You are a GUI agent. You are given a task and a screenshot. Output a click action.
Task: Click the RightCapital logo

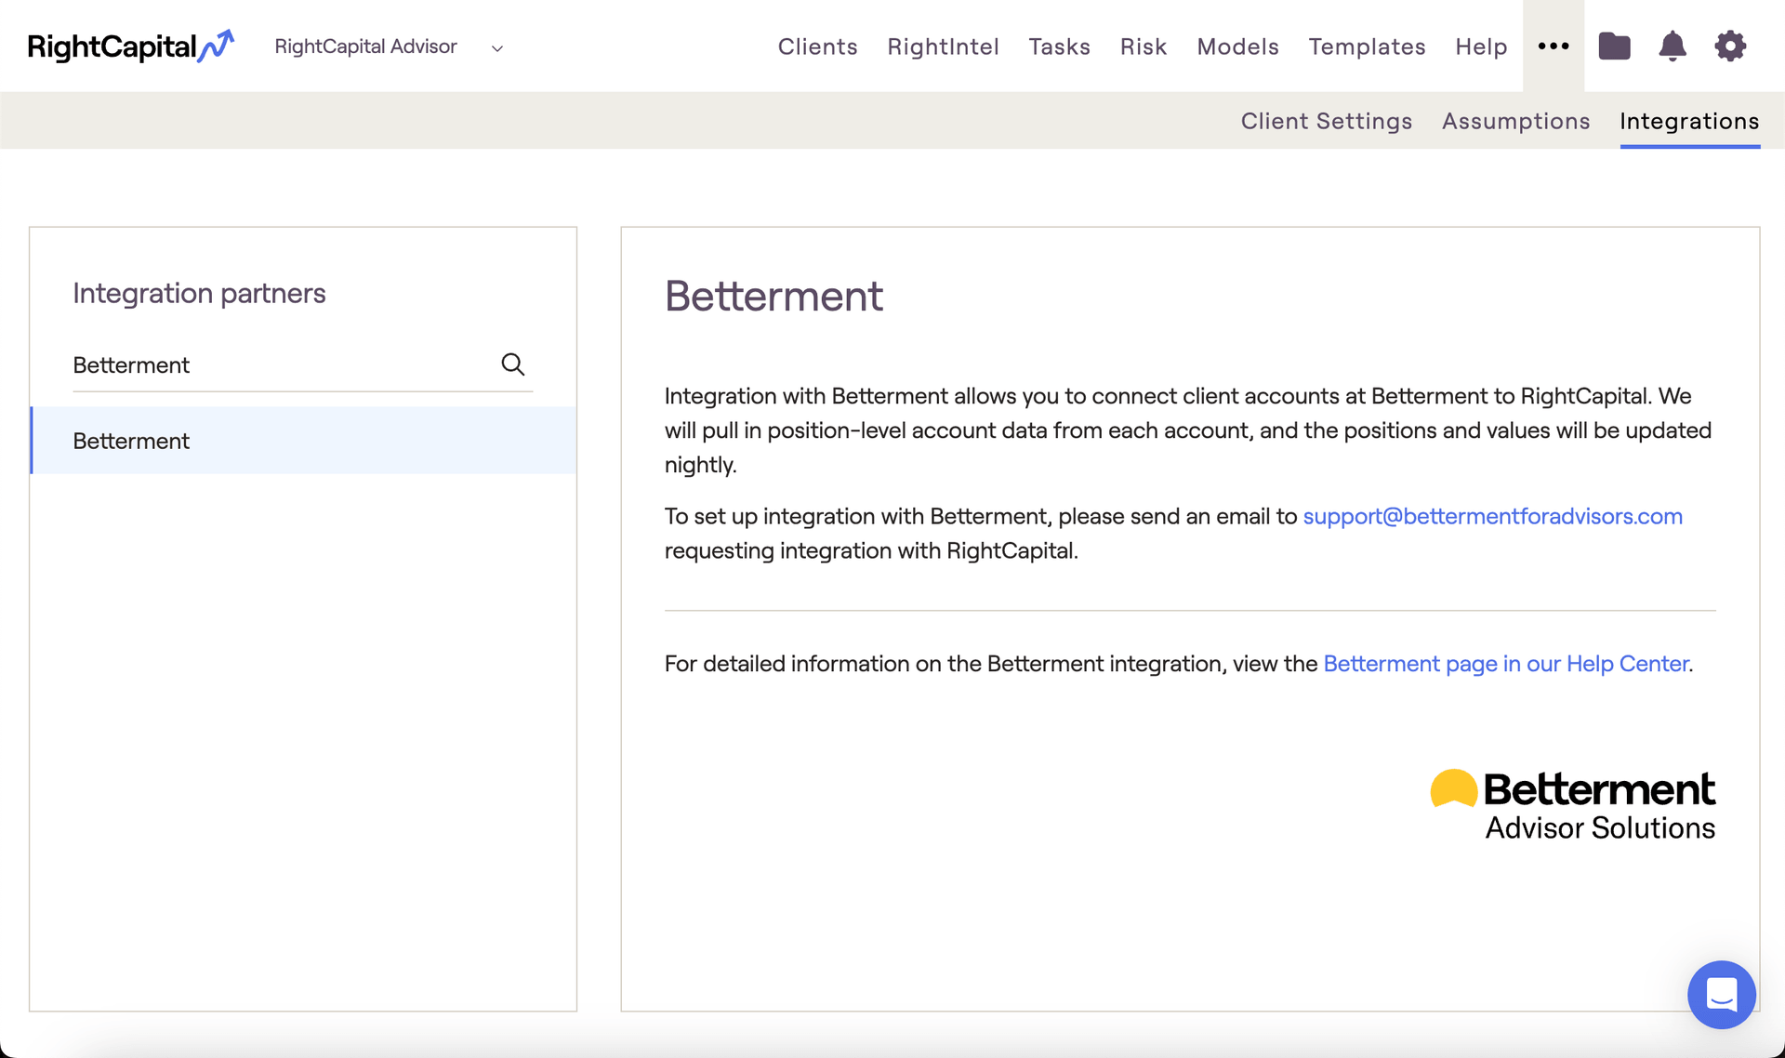(x=130, y=46)
